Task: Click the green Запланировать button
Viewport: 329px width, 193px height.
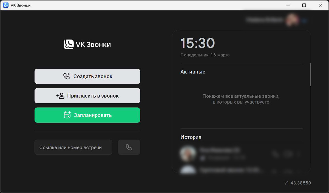Action: click(87, 115)
